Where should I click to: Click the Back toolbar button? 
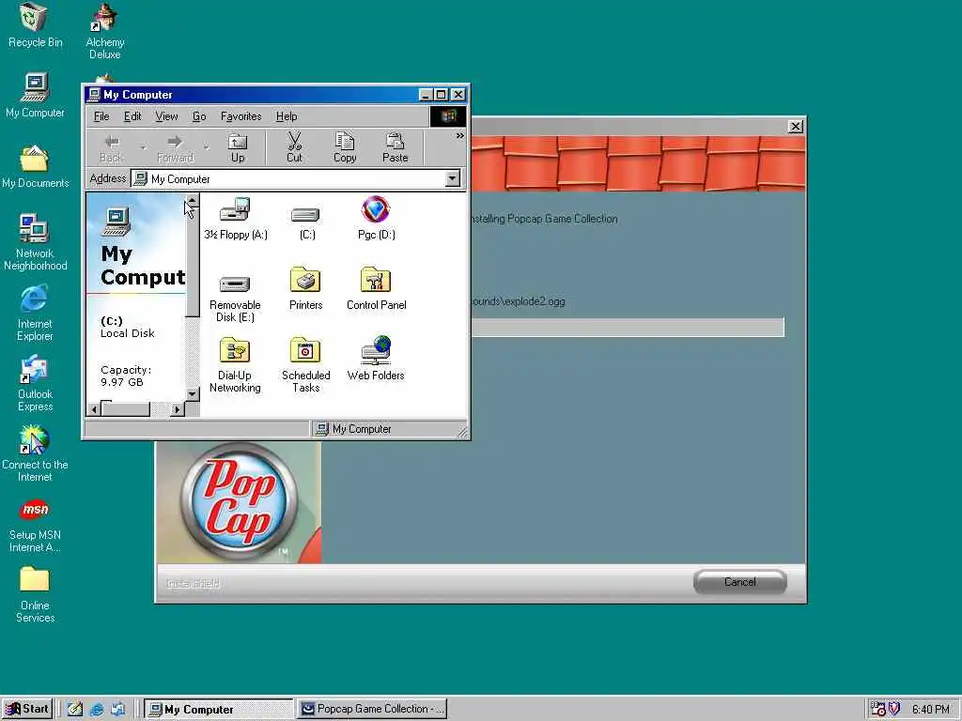tap(111, 148)
